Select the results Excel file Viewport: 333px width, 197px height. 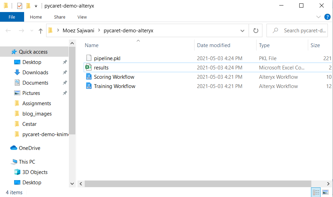101,68
